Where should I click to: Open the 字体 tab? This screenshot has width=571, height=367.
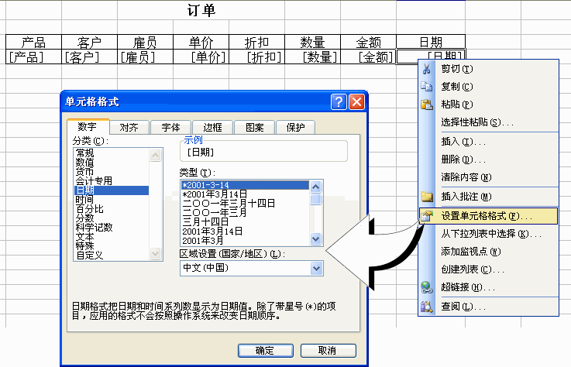tap(170, 128)
